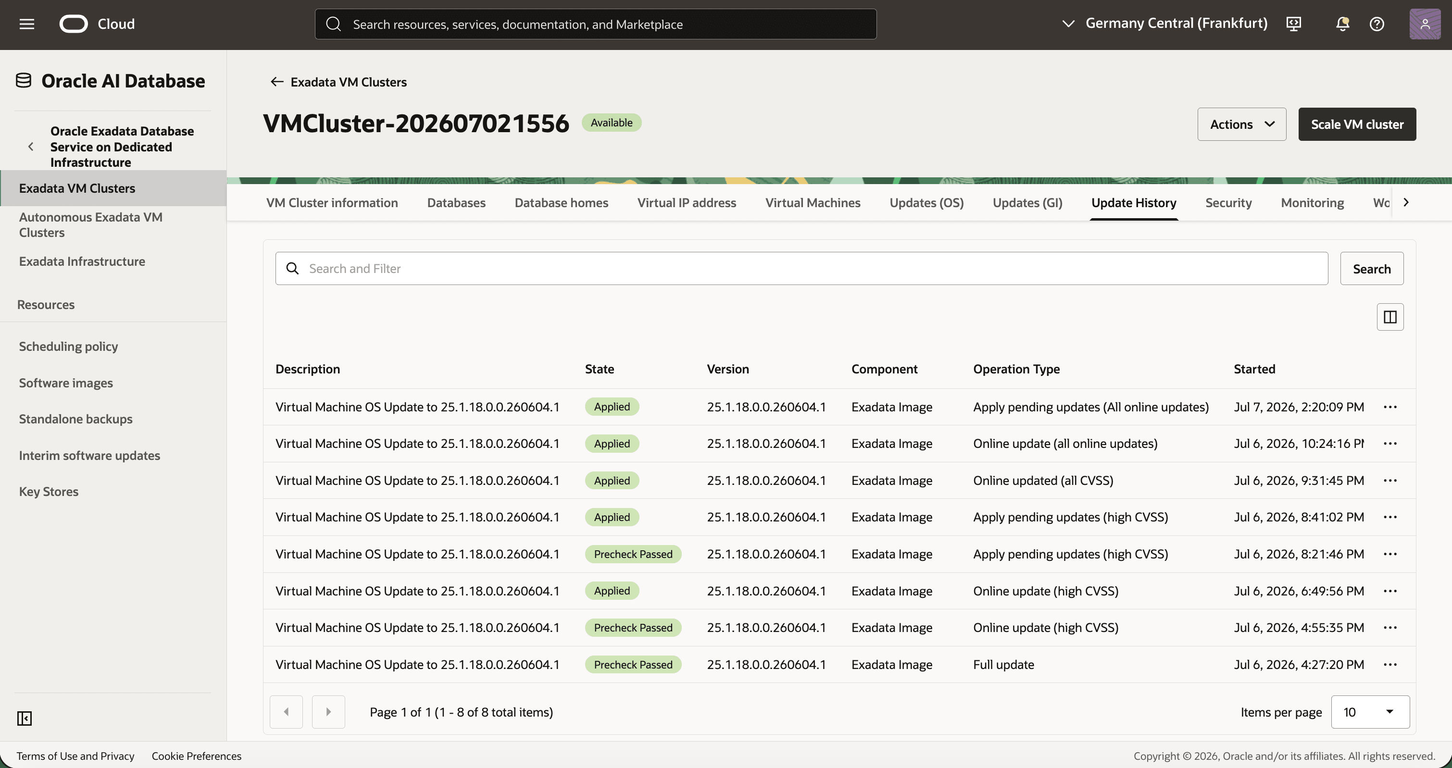Click the Started column header
1452x768 pixels.
(1254, 369)
